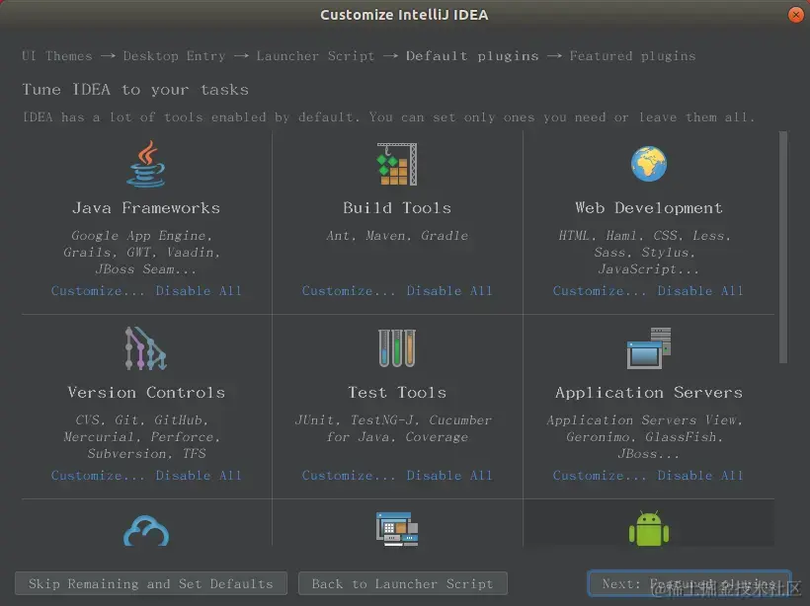Customize Application Servers plugins
The image size is (810, 606).
600,476
